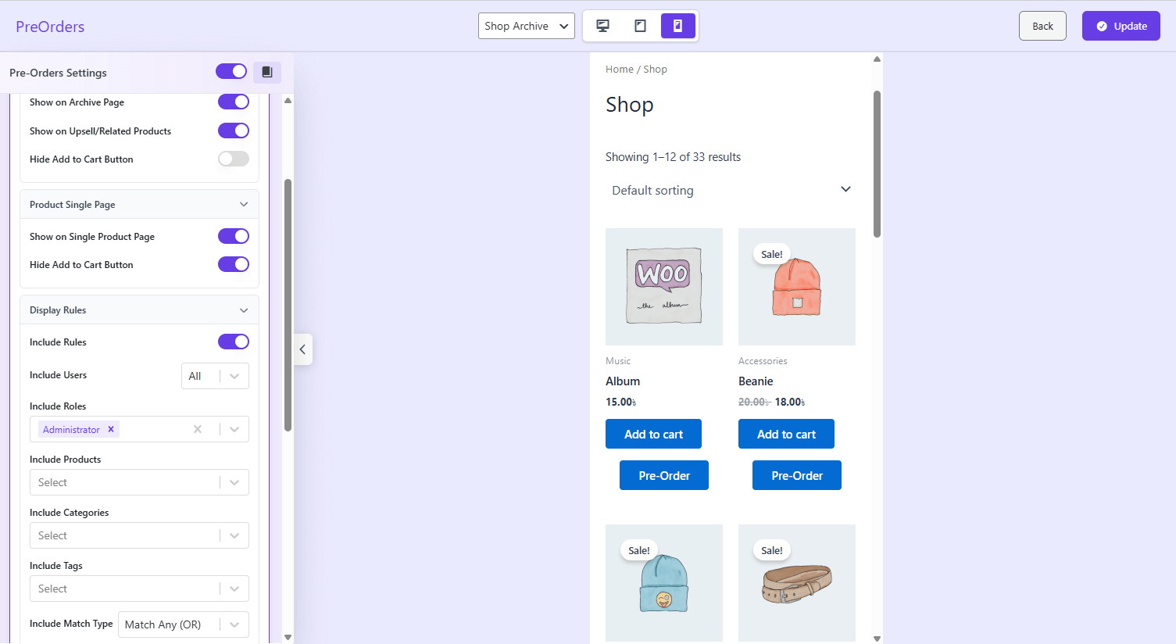Click the Album product thumbnail
Viewport: 1176px width, 644px height.
coord(663,286)
